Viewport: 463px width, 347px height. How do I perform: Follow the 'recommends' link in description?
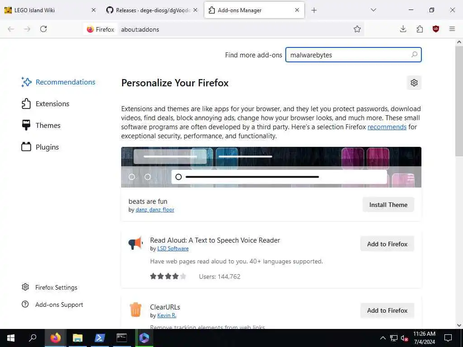tap(387, 127)
